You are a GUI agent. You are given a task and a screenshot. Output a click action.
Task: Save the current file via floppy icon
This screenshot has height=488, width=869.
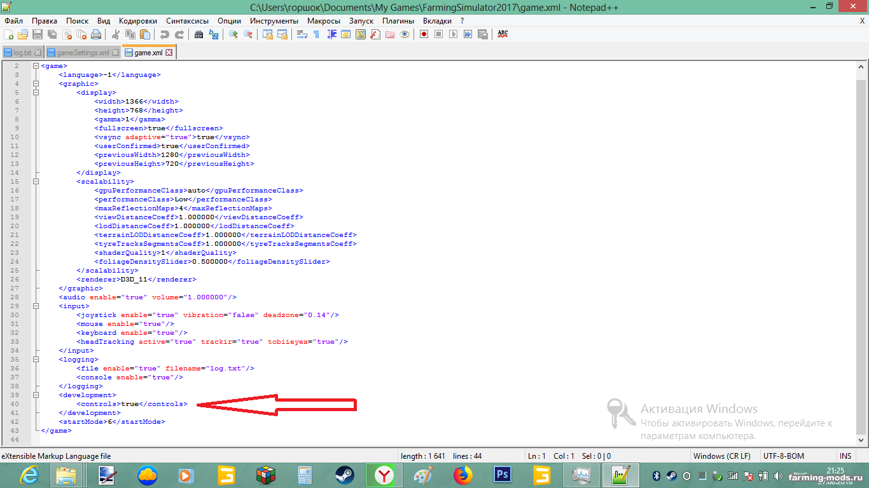[38, 34]
